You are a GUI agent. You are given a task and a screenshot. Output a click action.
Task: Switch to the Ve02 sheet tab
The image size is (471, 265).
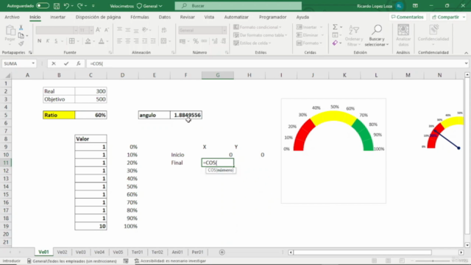pos(62,252)
